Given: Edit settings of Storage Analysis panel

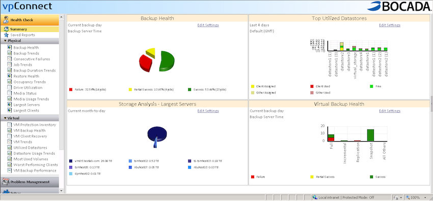Looking at the screenshot, I should (208, 111).
